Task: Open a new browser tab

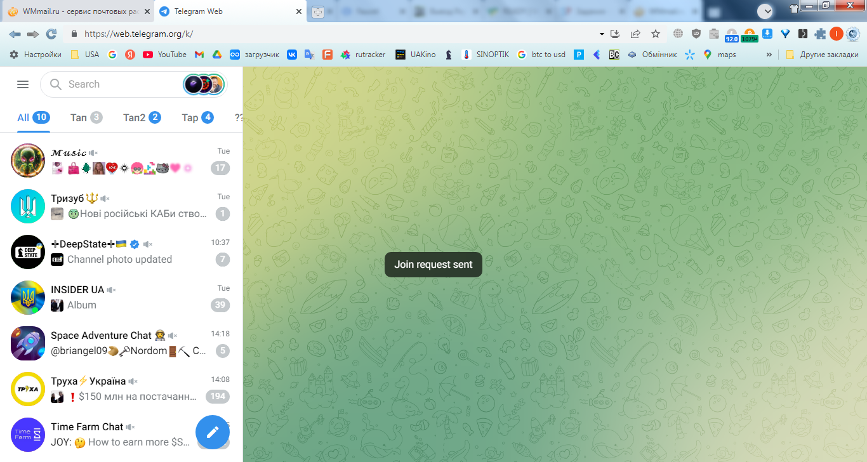Action: point(318,12)
